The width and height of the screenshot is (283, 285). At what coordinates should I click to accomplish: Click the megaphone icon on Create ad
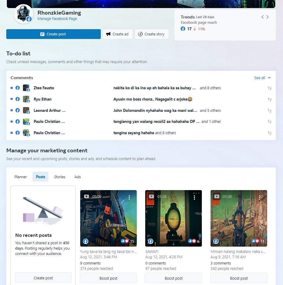coord(108,34)
